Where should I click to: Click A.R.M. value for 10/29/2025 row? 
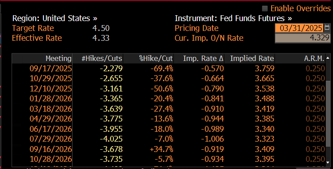point(315,78)
